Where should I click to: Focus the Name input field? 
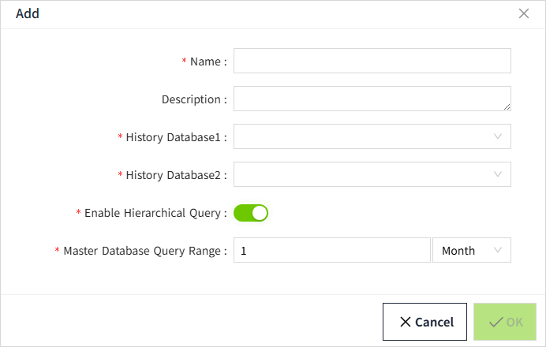[x=372, y=61]
